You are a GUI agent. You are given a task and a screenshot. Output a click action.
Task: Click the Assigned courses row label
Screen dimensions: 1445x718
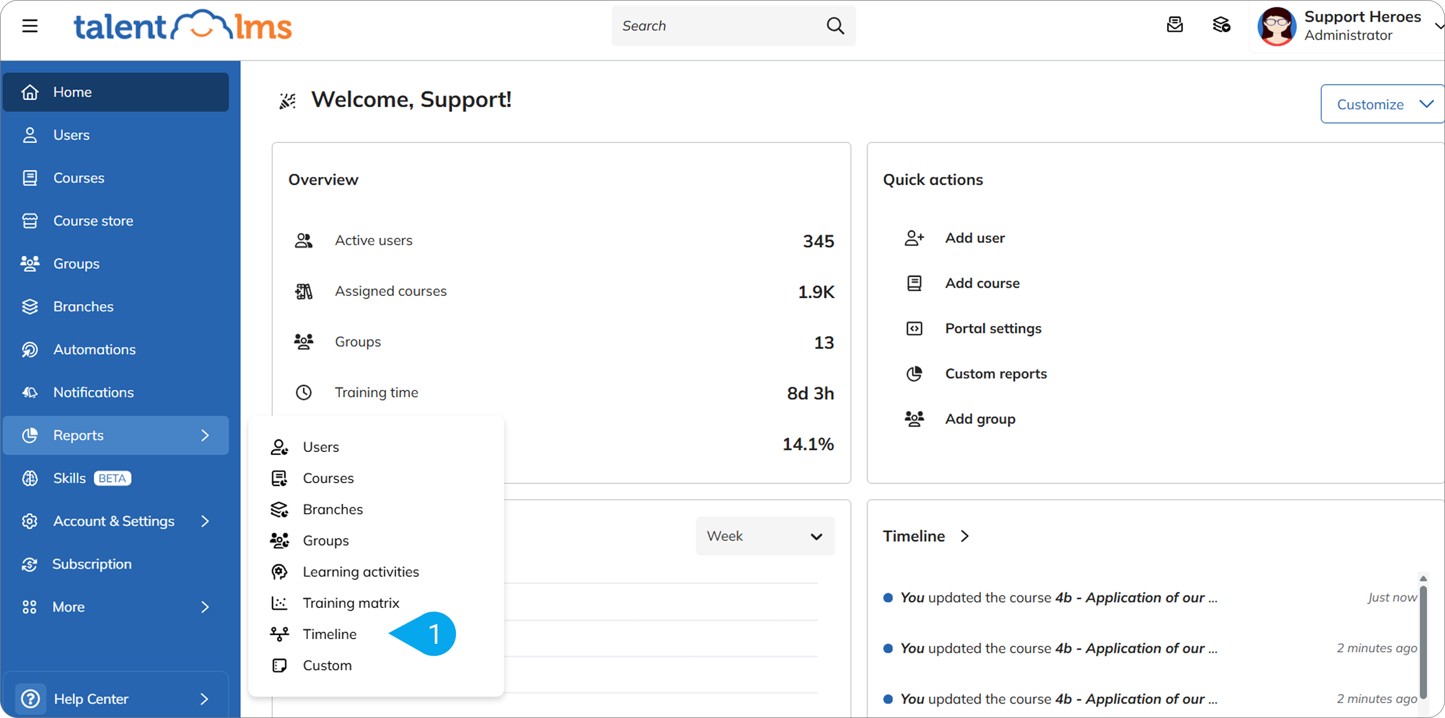click(x=391, y=291)
